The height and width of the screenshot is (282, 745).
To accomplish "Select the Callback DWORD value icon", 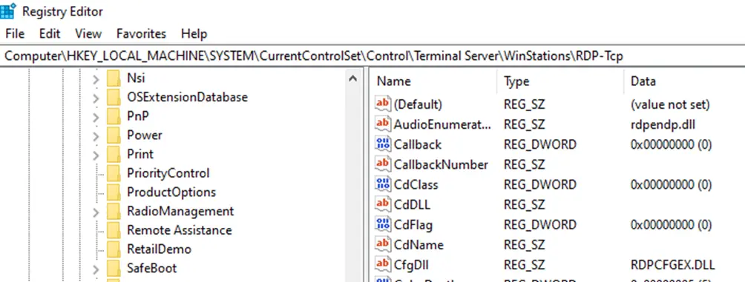I will pyautogui.click(x=382, y=144).
